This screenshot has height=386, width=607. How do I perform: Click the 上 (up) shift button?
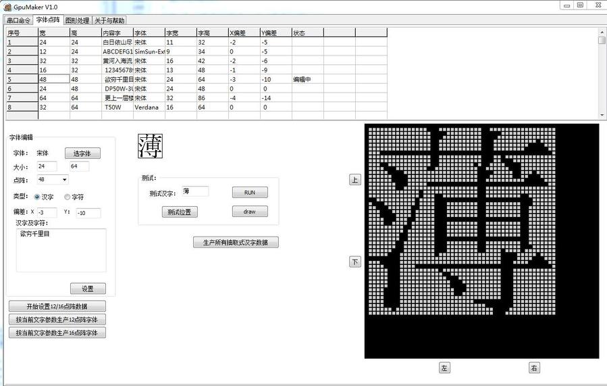(354, 180)
